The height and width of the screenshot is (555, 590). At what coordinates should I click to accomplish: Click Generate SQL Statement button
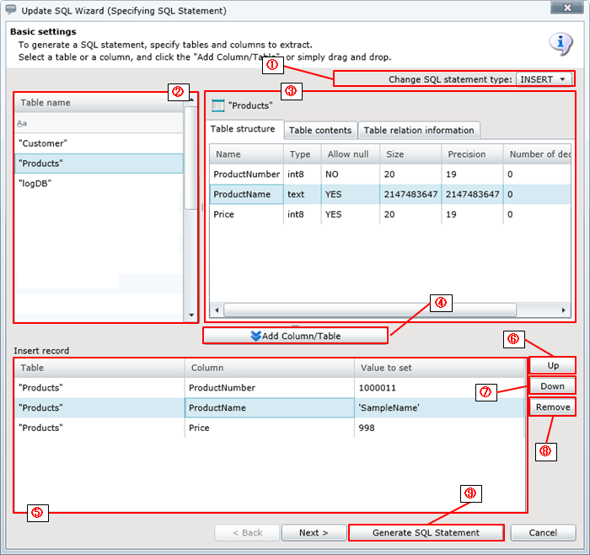point(426,533)
